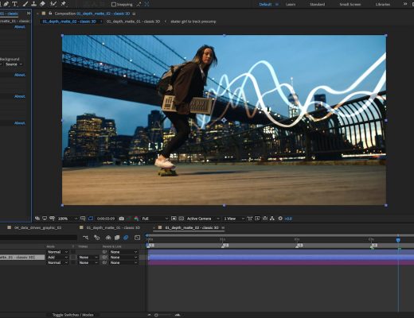Open the Add layer track matte dropdown
The height and width of the screenshot is (318, 414).
pos(88,257)
